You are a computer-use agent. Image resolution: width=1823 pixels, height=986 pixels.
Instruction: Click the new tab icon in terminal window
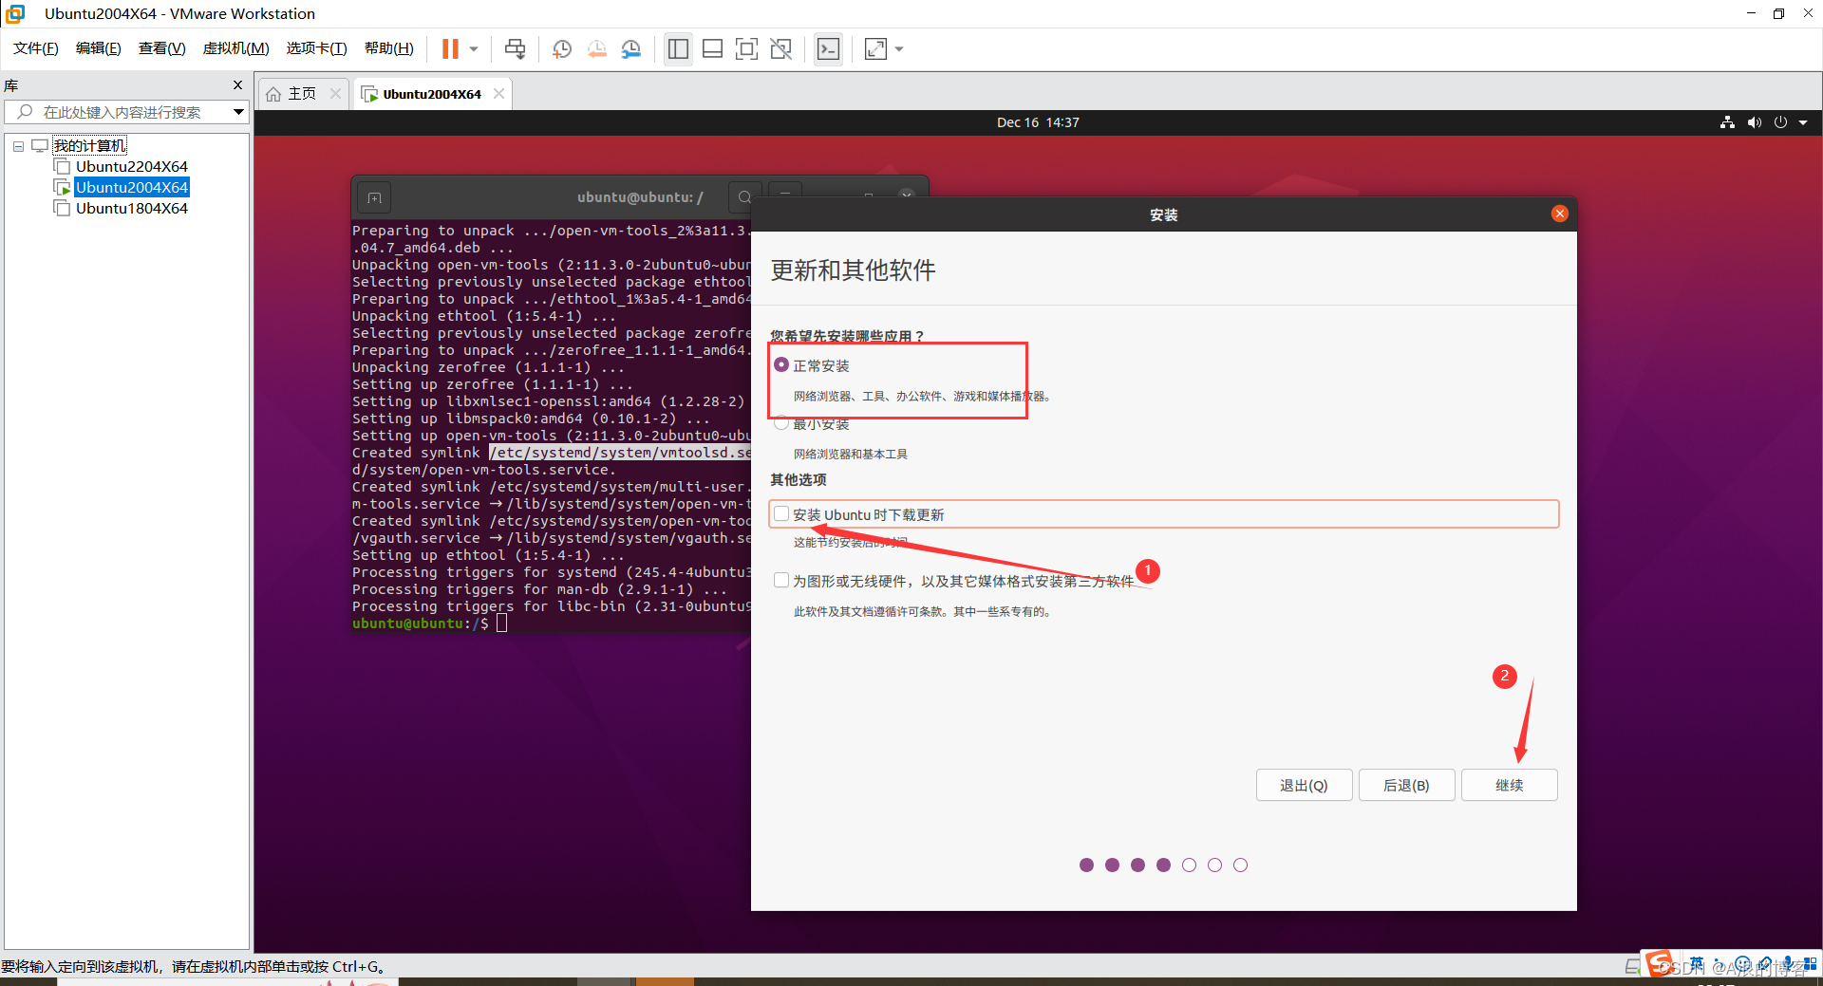(374, 197)
